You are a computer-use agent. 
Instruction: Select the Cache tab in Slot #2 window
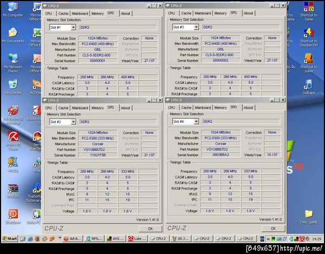(63, 108)
